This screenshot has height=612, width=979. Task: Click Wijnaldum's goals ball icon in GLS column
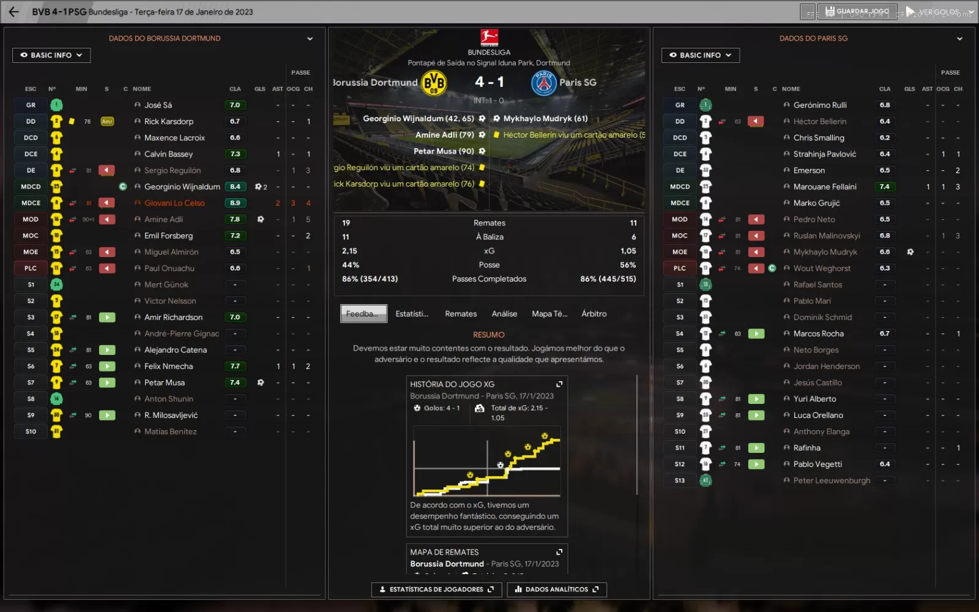click(x=259, y=187)
